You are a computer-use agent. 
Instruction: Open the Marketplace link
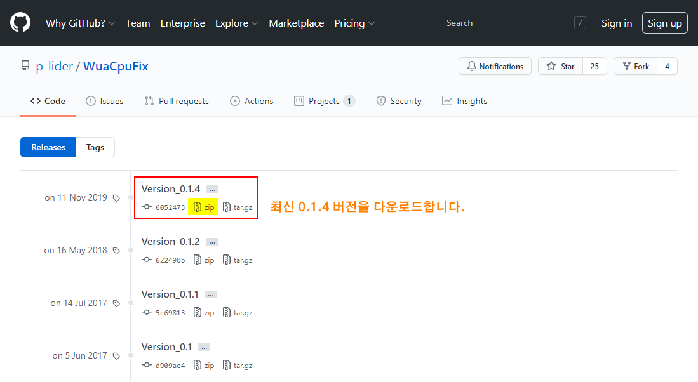click(x=297, y=23)
